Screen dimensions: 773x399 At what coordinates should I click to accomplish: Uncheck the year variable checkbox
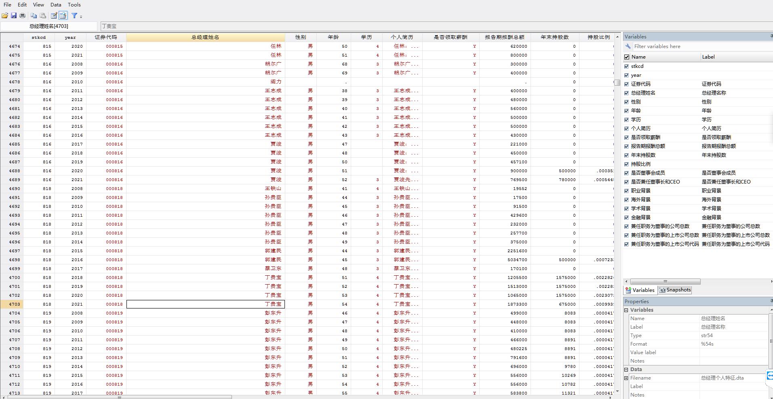click(627, 75)
